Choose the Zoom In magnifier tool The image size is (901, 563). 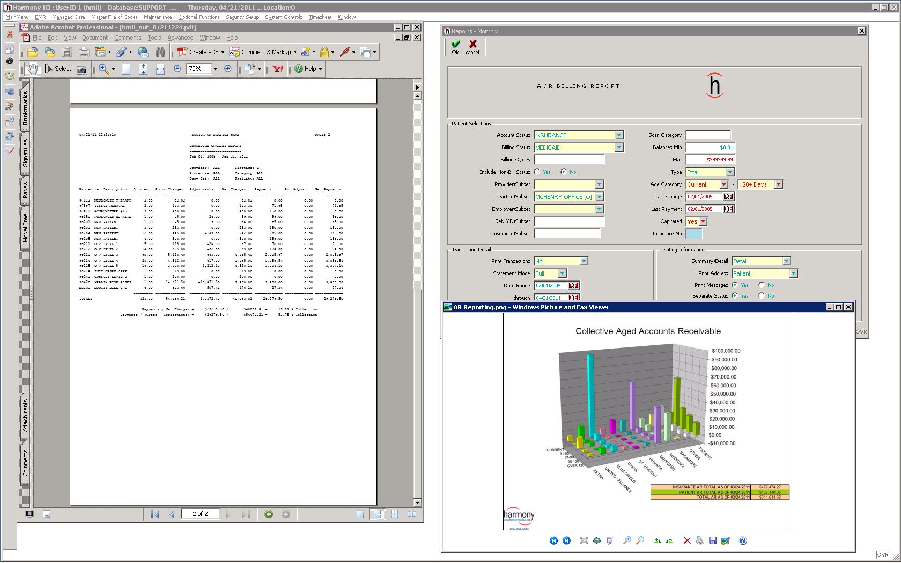104,69
